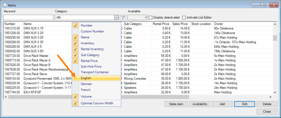Enable the Custom Number column
This screenshot has height=118, width=281.
coord(92,31)
